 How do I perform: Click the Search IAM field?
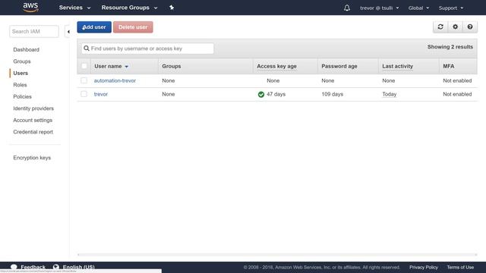pos(34,31)
